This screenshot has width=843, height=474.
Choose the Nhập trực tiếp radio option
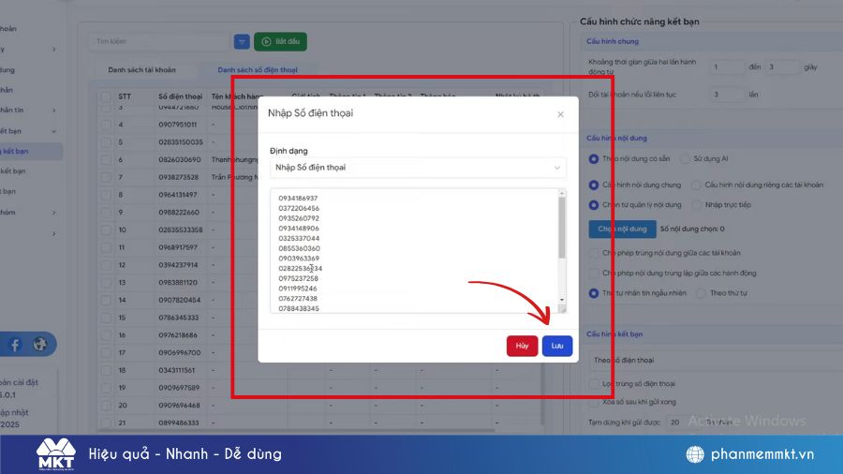(697, 204)
